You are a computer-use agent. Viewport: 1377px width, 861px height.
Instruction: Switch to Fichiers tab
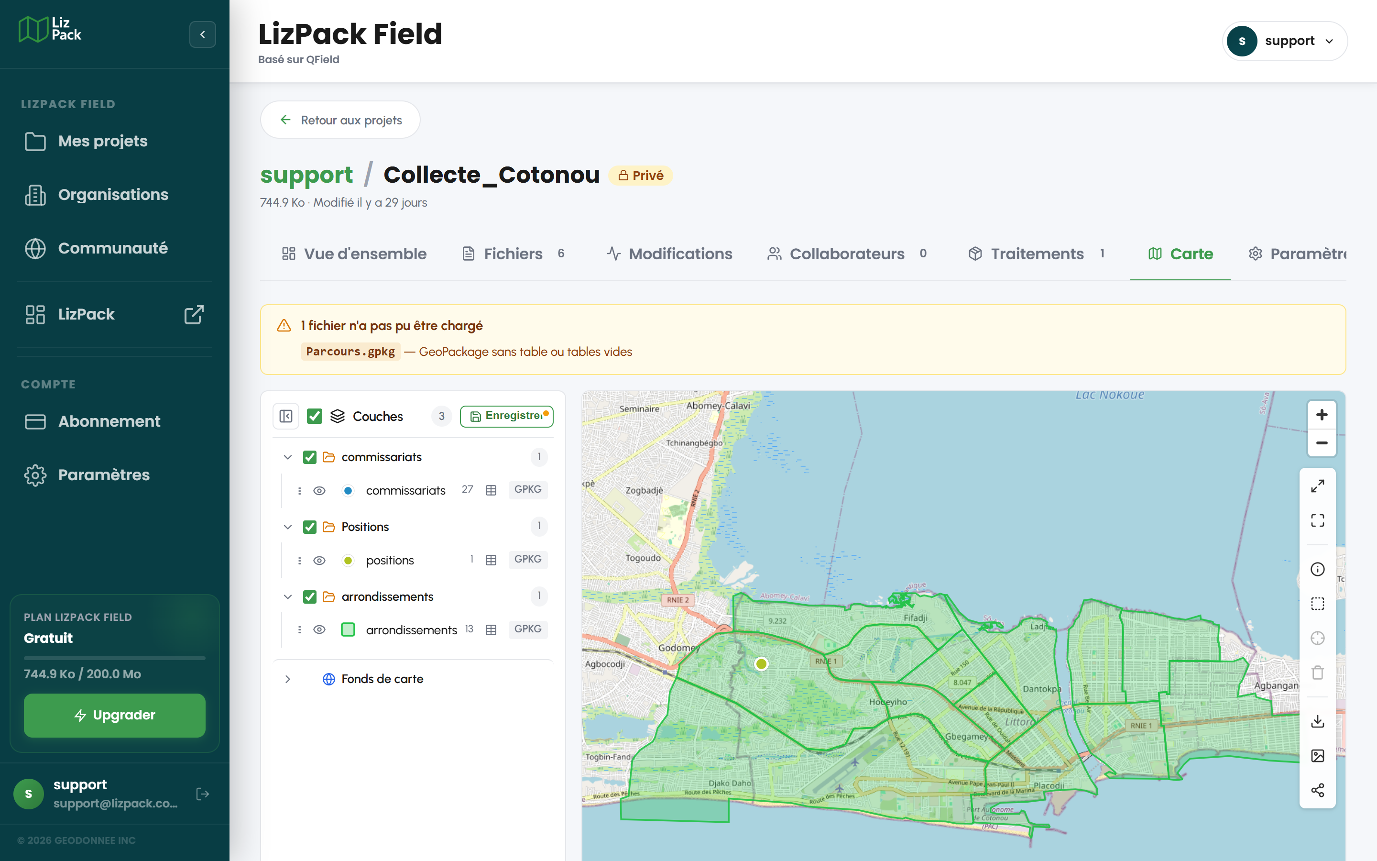(x=513, y=254)
